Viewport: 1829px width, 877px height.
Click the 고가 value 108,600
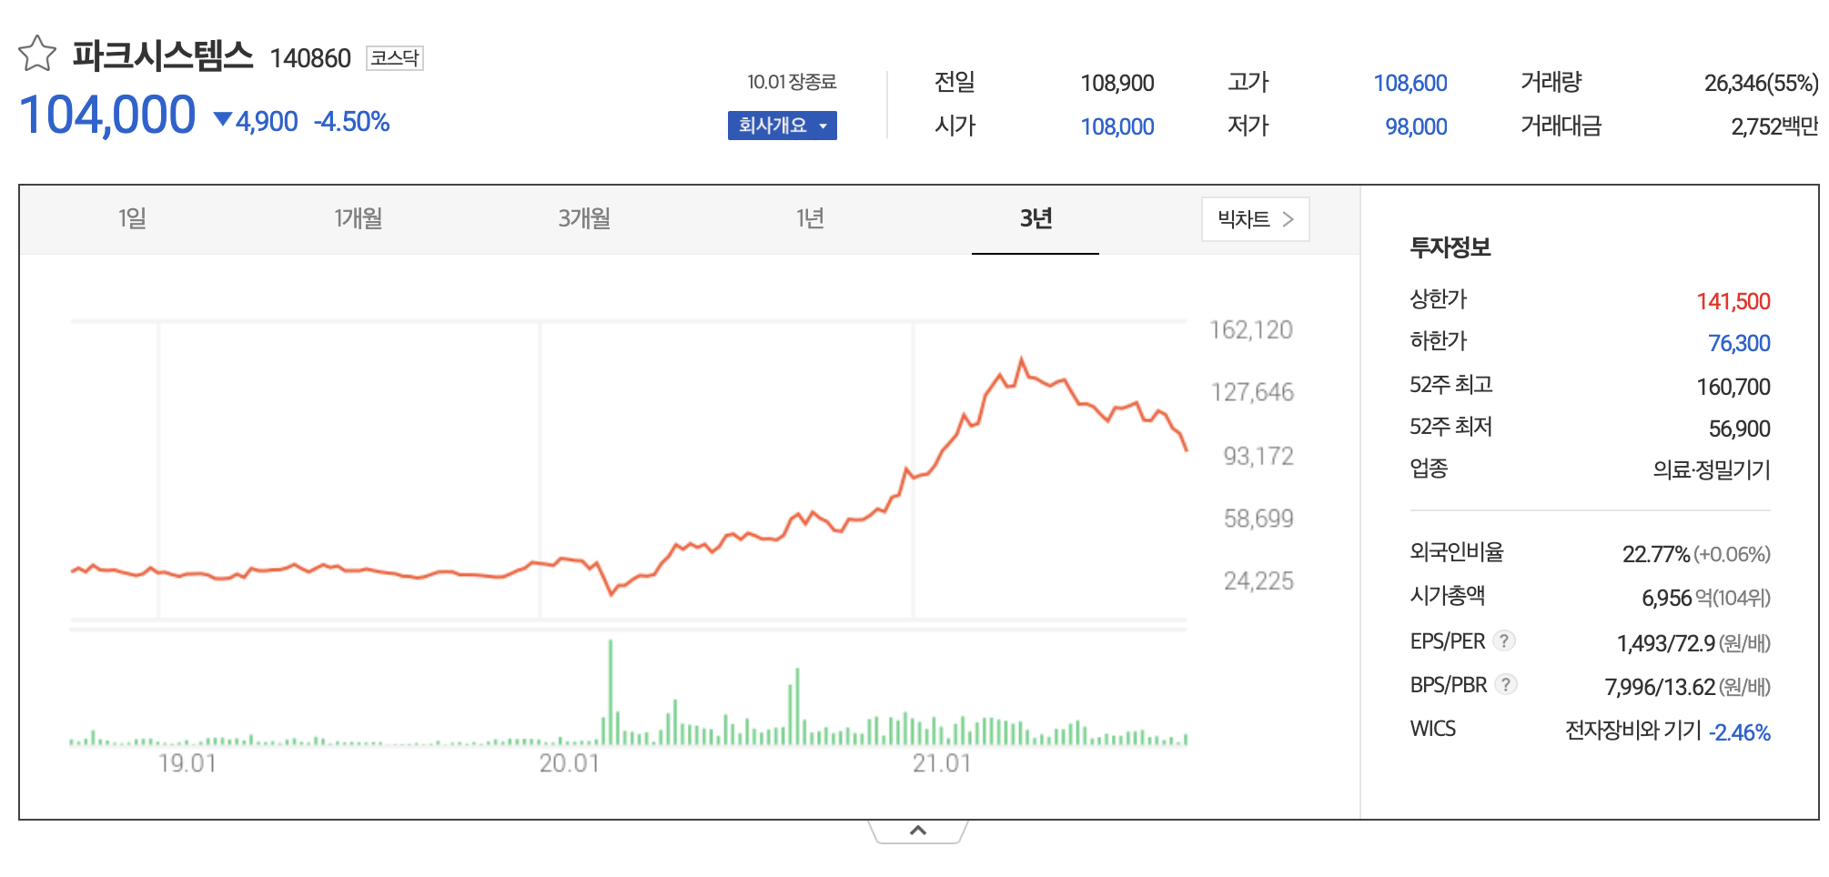click(1410, 83)
